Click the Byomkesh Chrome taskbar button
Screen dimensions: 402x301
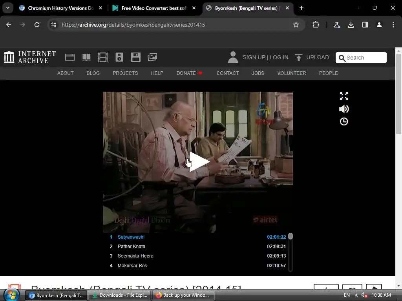pos(56,295)
